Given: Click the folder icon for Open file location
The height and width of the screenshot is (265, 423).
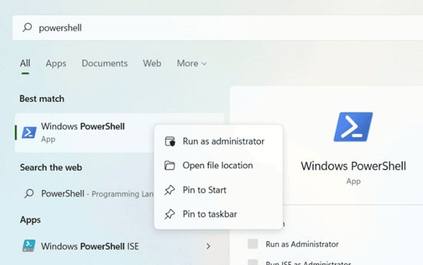Looking at the screenshot, I should [170, 165].
